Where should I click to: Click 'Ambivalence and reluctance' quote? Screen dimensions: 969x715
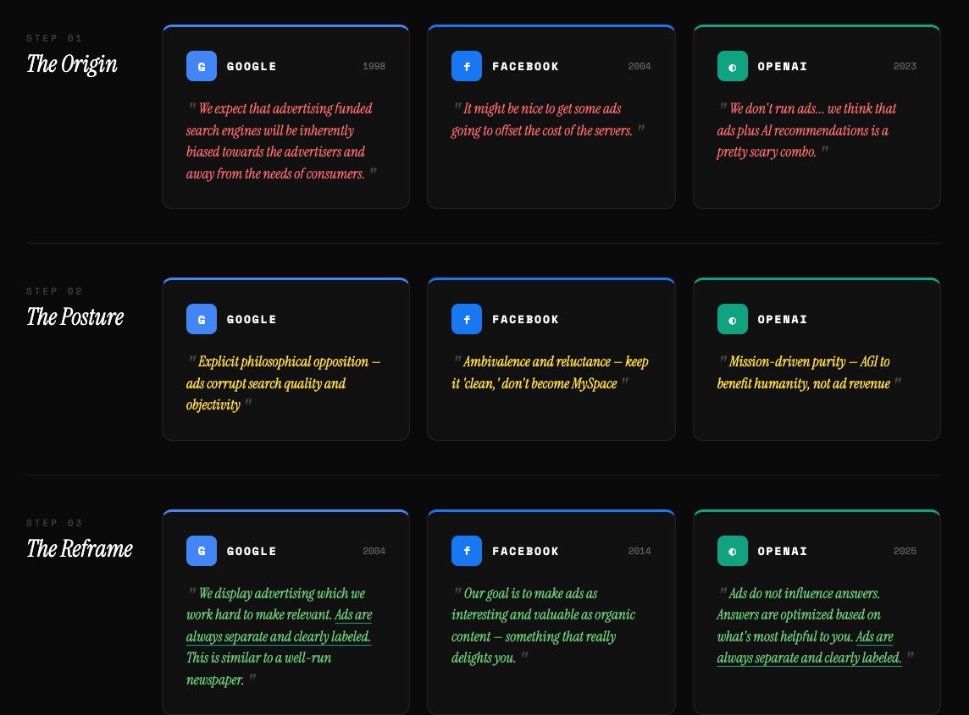pyautogui.click(x=550, y=372)
